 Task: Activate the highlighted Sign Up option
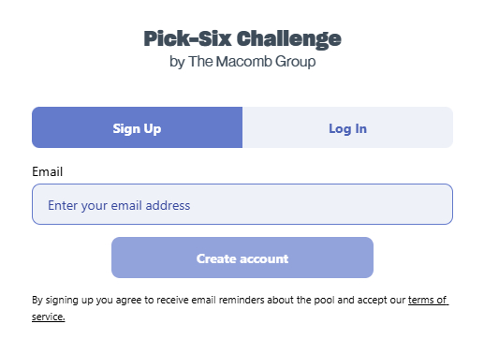pos(137,127)
